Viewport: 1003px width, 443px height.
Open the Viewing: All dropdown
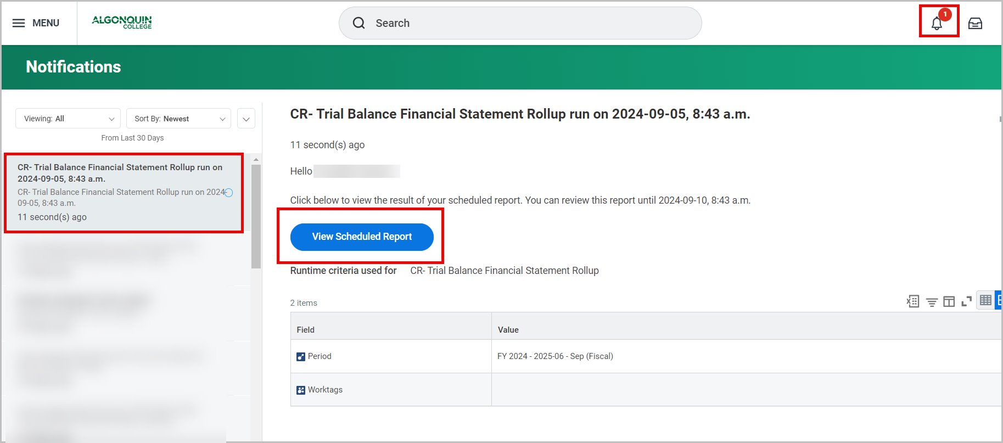(x=69, y=119)
